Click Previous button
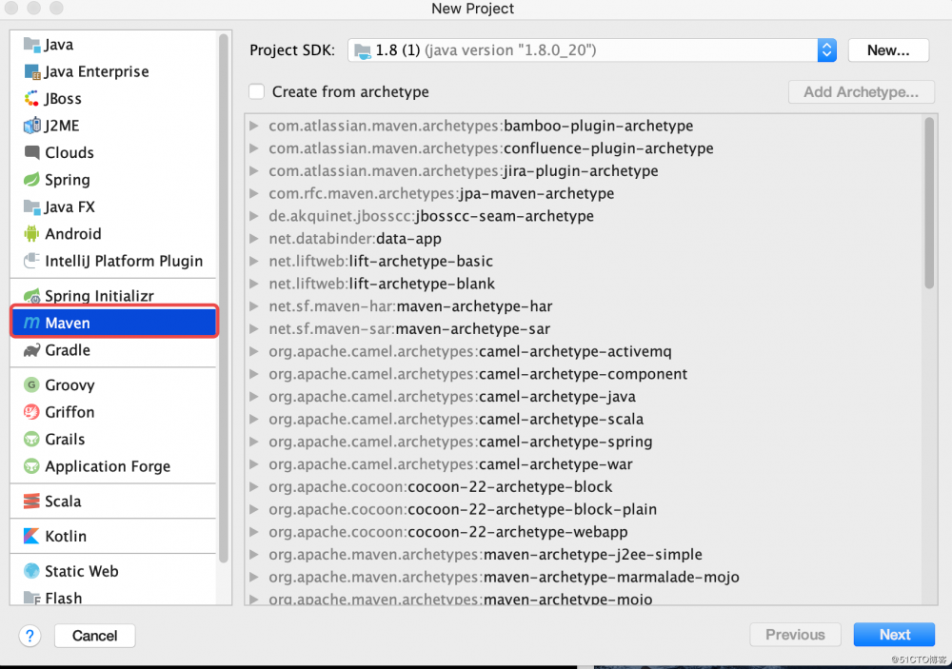The width and height of the screenshot is (952, 669). click(x=795, y=635)
